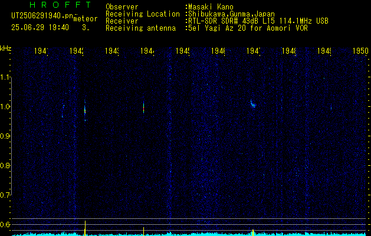This screenshot has width=371, height=236.
Task: Click the word 'meteor' in the header
Action: pos(86,19)
